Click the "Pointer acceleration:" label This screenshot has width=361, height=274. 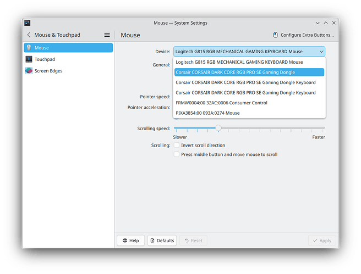click(149, 108)
